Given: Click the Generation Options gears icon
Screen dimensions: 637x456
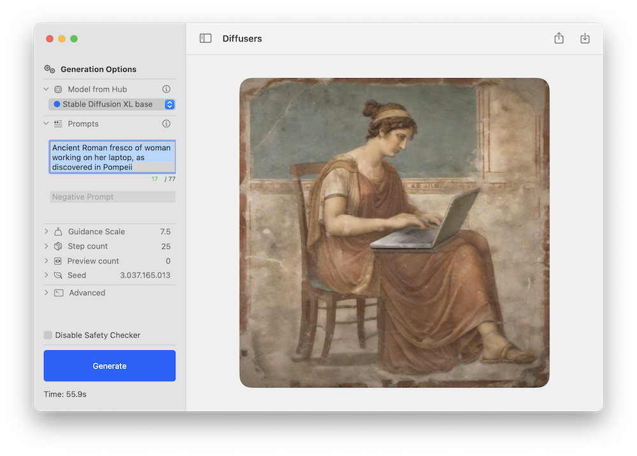Looking at the screenshot, I should 50,69.
